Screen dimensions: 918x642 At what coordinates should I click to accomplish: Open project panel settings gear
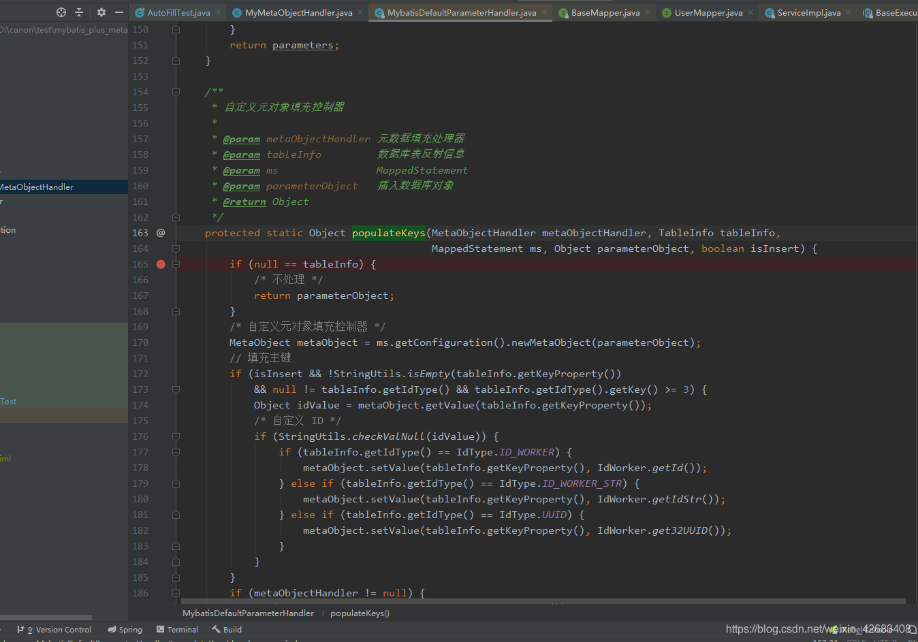(x=101, y=12)
